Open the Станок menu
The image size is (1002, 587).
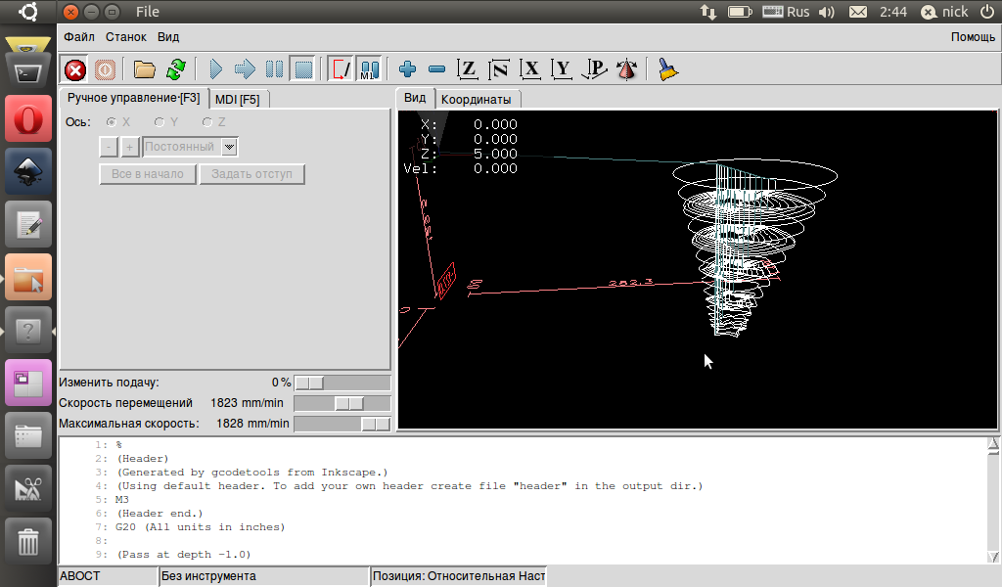[x=125, y=37]
